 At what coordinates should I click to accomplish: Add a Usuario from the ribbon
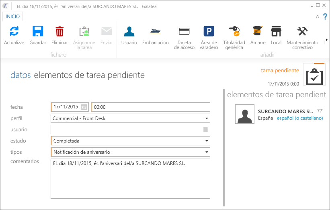[129, 32]
